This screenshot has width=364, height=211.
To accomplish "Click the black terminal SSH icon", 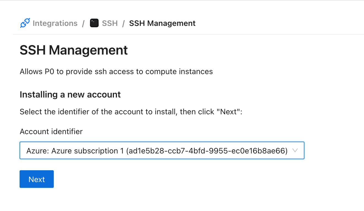I will click(x=94, y=23).
